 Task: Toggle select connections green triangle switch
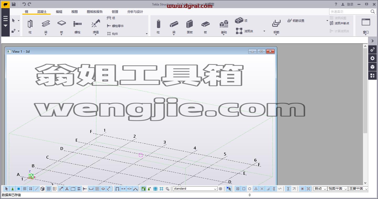(13, 189)
